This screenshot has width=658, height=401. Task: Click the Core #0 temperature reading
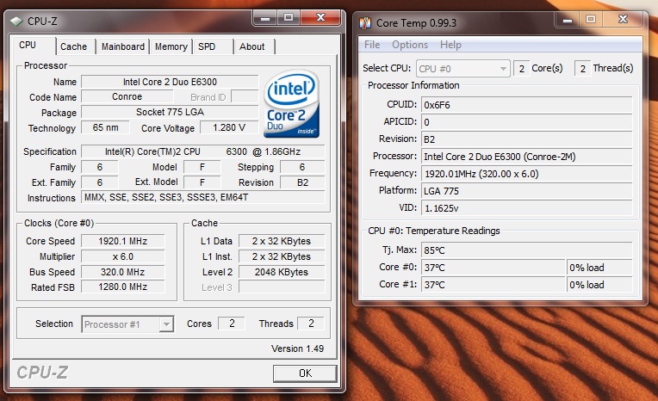(x=493, y=268)
